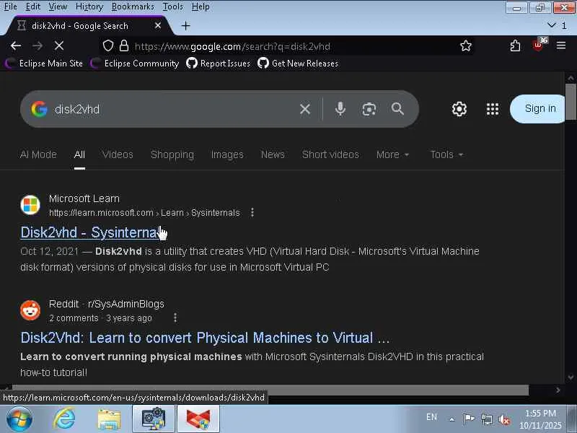
Task: Click the horizontal scrollbar thumb
Action: click(270, 390)
